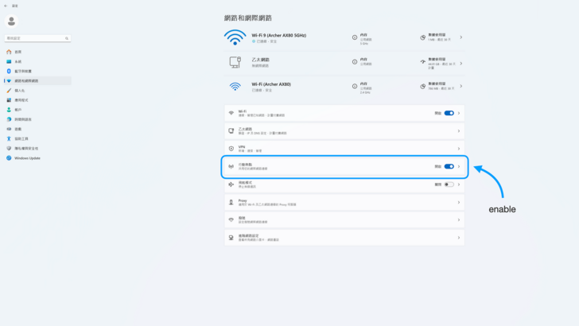Click the VPN shield icon

tap(231, 149)
